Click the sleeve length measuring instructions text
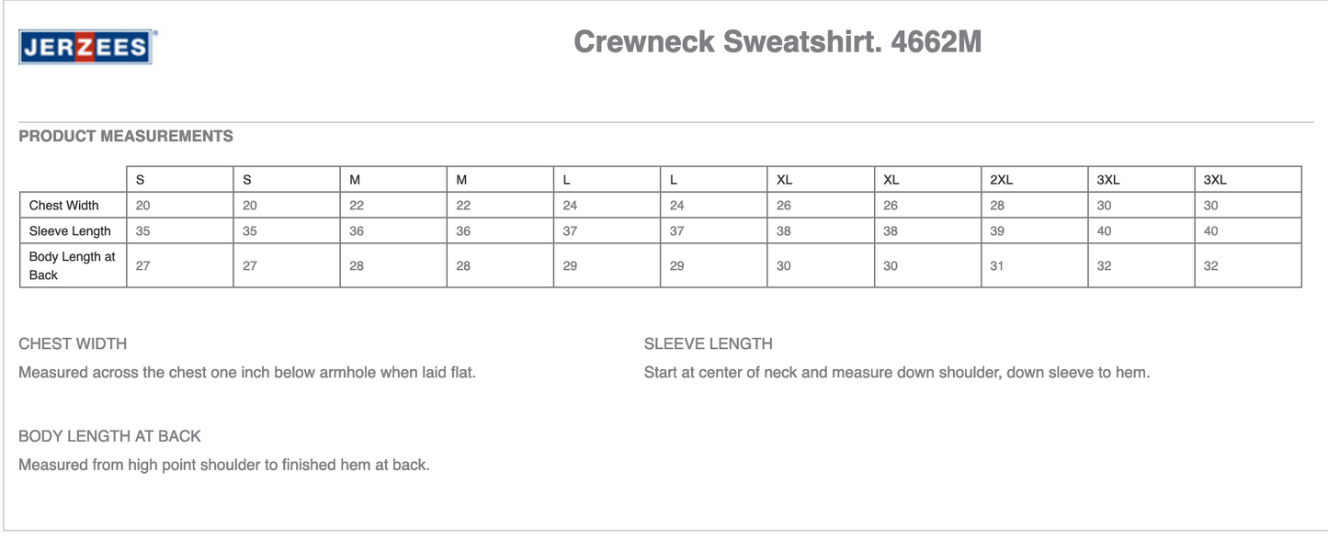The image size is (1328, 539). (897, 373)
